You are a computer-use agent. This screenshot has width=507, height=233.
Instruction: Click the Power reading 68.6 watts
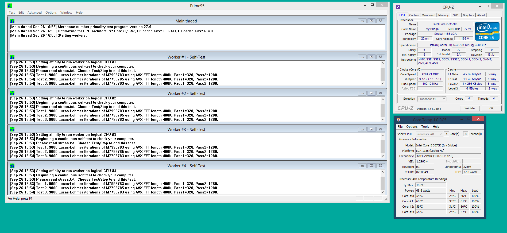point(431,191)
